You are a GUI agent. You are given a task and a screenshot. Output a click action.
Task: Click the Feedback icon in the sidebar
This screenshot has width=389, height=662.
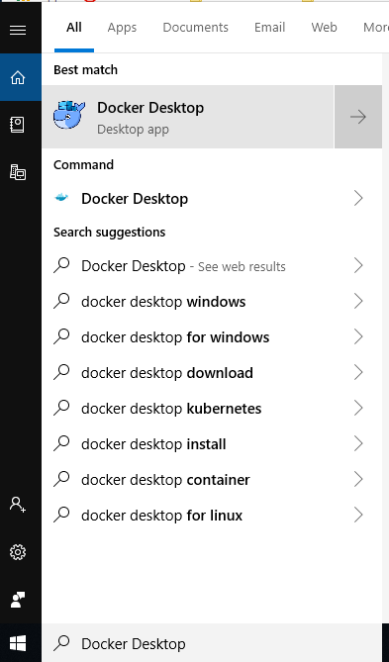(x=18, y=600)
